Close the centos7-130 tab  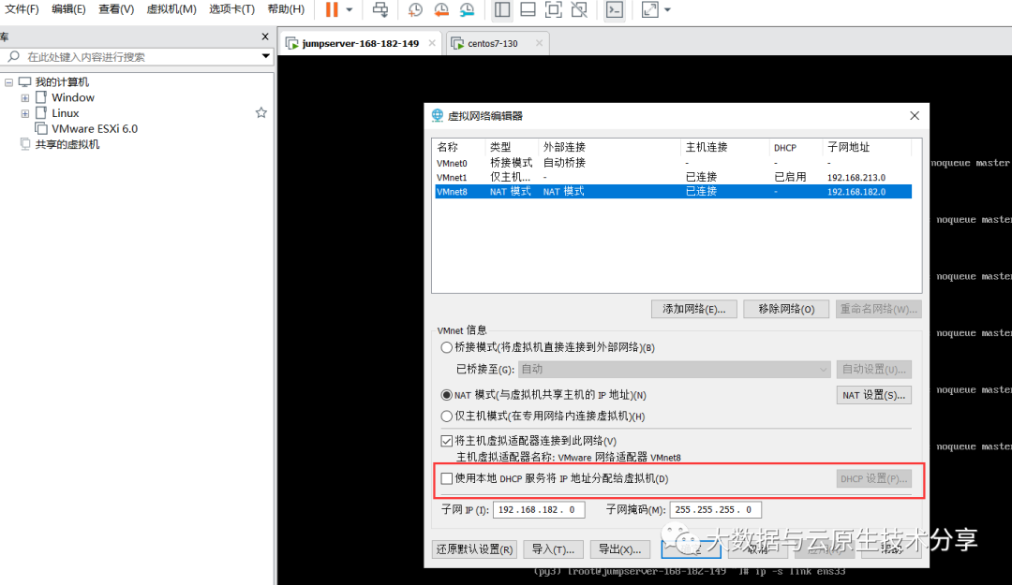point(539,43)
